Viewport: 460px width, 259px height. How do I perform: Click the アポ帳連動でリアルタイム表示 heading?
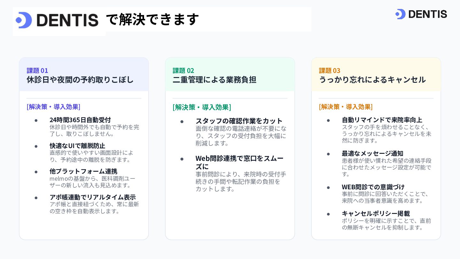(93, 197)
